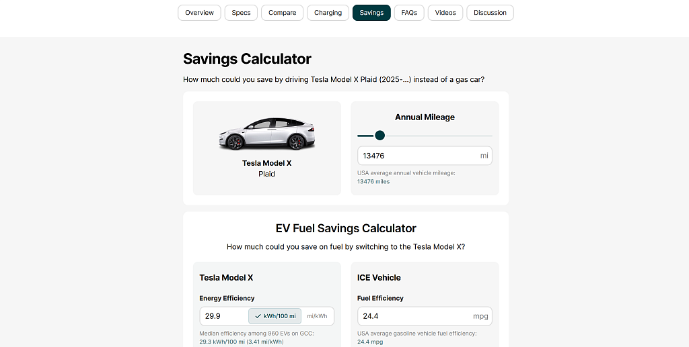Click the 'Plaid' trim label under car
This screenshot has width=689, height=347.
coord(266,174)
